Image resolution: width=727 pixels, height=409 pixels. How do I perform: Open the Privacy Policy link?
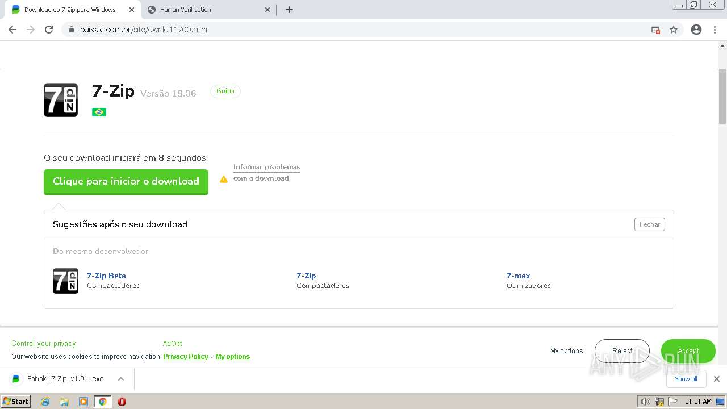coord(186,357)
